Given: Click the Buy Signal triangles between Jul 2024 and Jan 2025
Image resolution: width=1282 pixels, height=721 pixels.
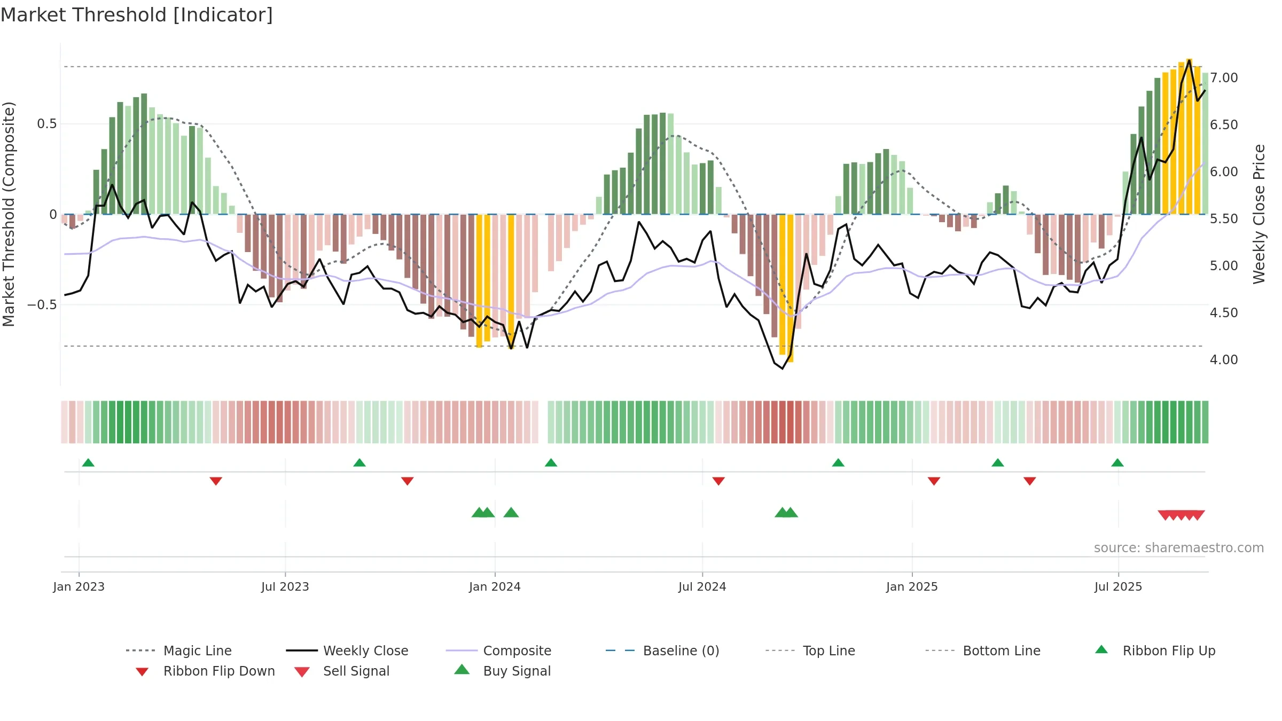Looking at the screenshot, I should (x=786, y=513).
